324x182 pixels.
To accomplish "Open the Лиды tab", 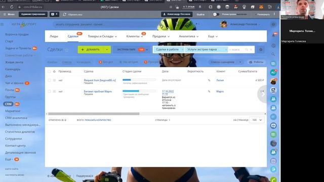I will pos(54,36).
